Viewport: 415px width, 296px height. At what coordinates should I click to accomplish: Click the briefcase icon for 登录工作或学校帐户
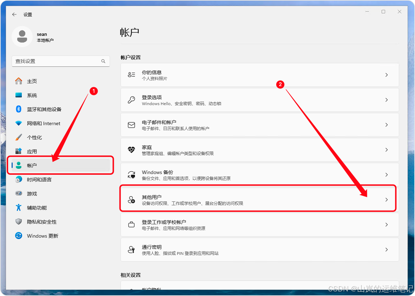tap(131, 225)
